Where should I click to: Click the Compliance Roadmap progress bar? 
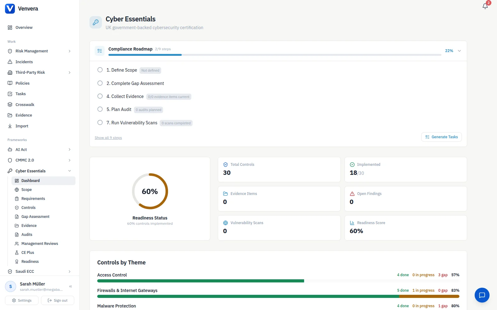(x=275, y=55)
